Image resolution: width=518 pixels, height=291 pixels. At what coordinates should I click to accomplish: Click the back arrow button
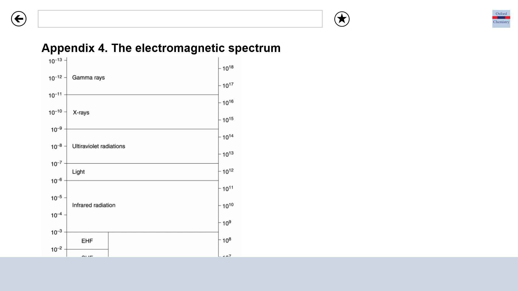point(19,19)
